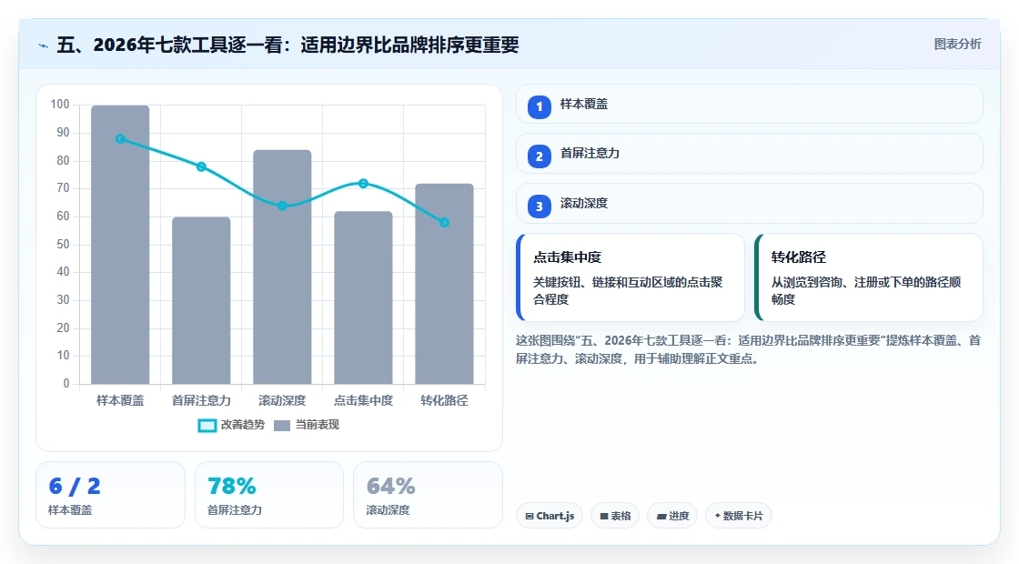Toggle the 当前表现 legend swatch
The width and height of the screenshot is (1019, 564).
(281, 425)
